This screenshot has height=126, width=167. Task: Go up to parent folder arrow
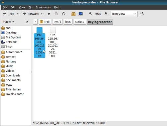pyautogui.click(x=49, y=14)
